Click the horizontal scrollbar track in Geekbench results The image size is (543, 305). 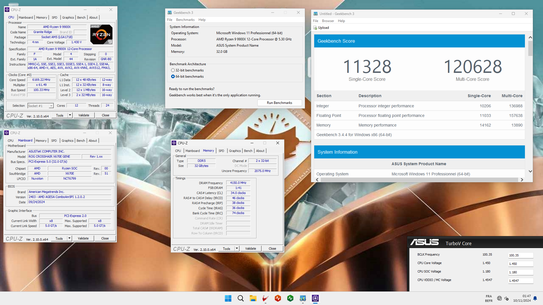[419, 180]
